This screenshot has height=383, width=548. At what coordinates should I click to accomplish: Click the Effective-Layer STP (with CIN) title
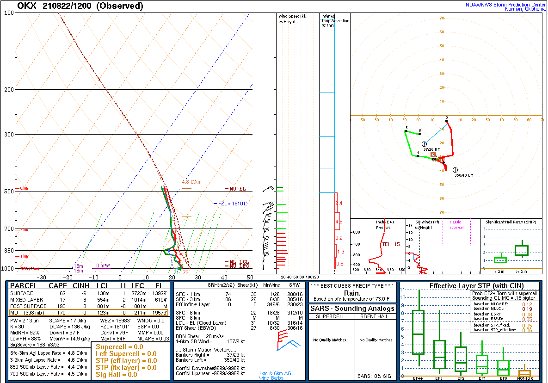tap(469, 286)
